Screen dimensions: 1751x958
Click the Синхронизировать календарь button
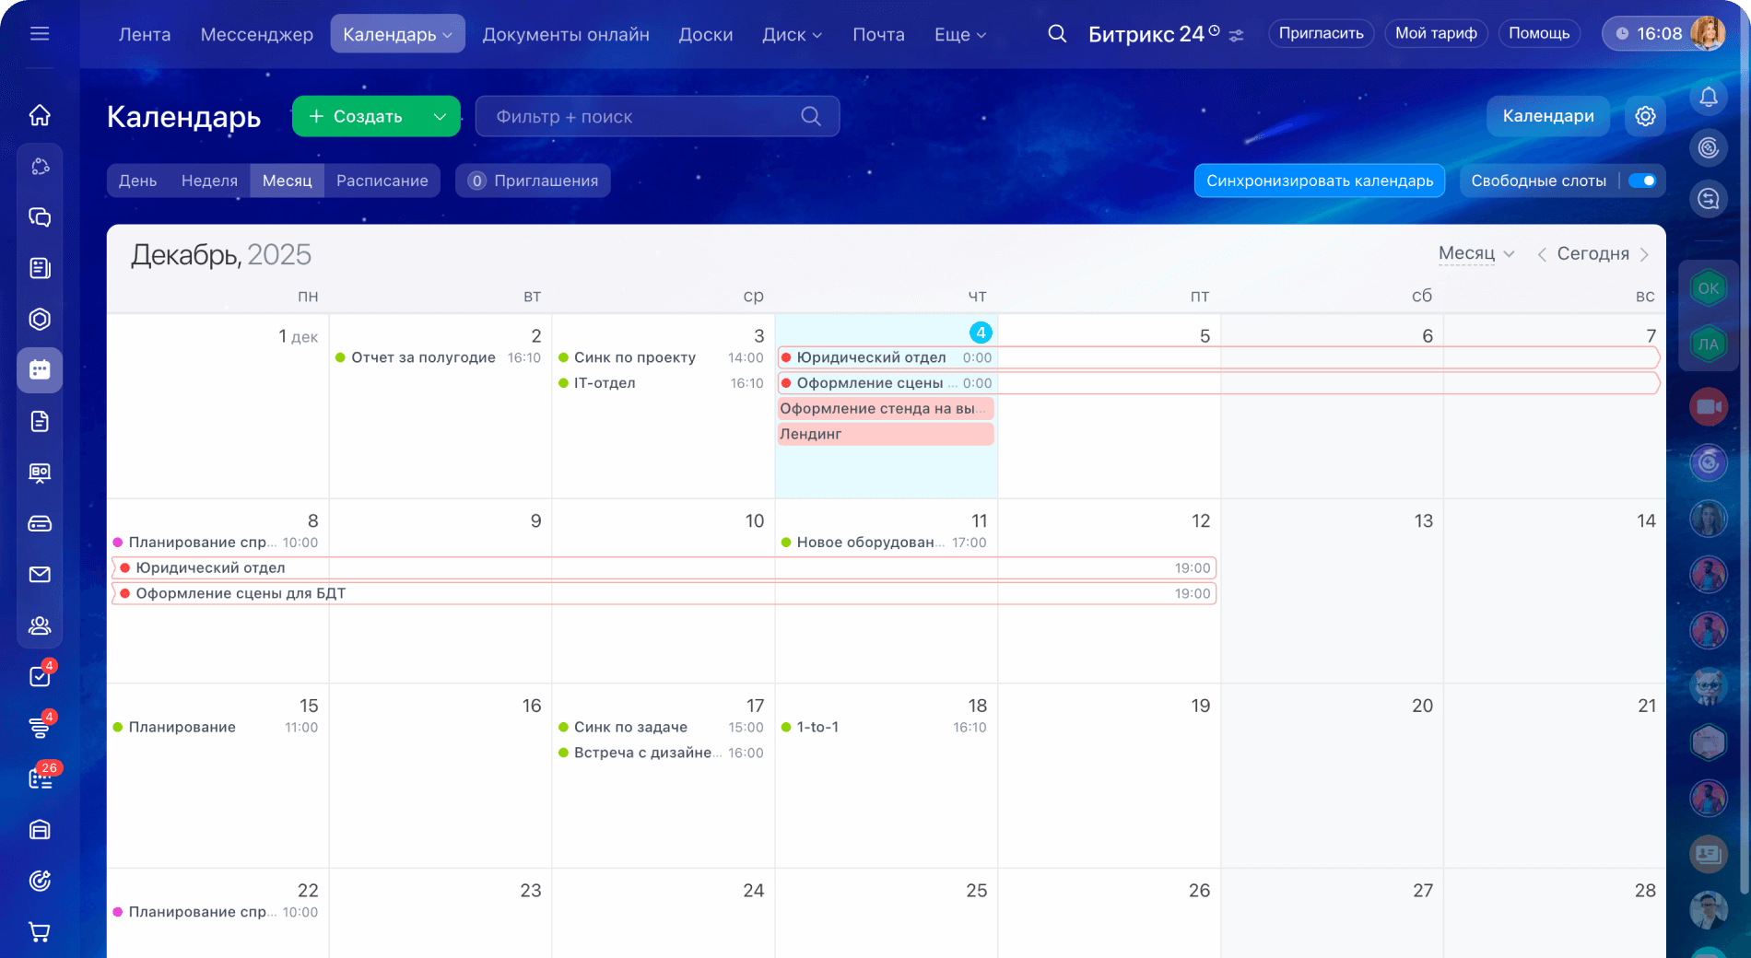[x=1319, y=181]
